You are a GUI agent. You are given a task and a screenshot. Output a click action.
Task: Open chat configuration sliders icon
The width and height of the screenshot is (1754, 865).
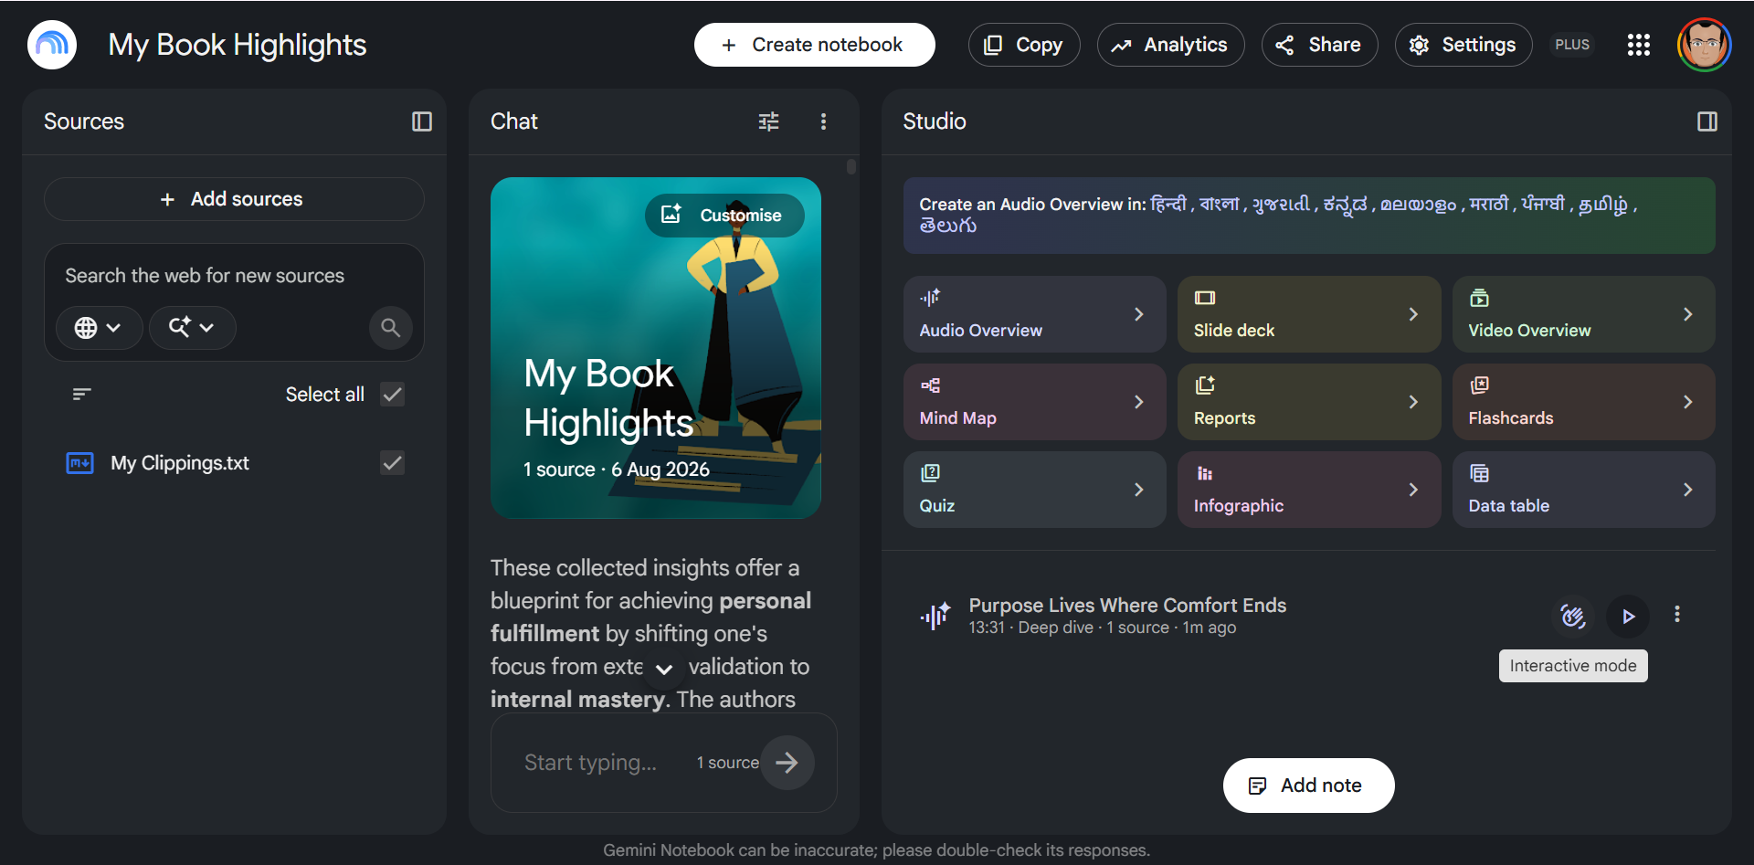coord(769,121)
